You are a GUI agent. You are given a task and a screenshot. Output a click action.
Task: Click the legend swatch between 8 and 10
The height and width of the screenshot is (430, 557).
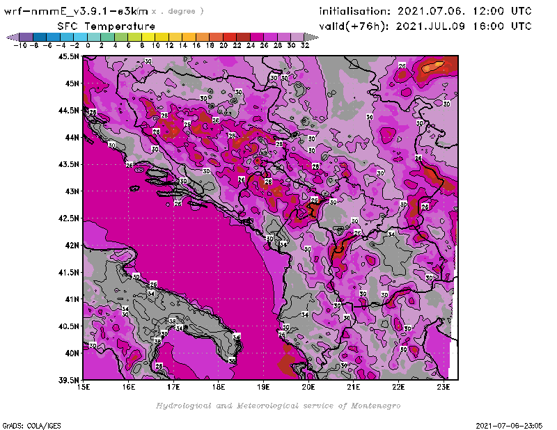pyautogui.click(x=148, y=37)
